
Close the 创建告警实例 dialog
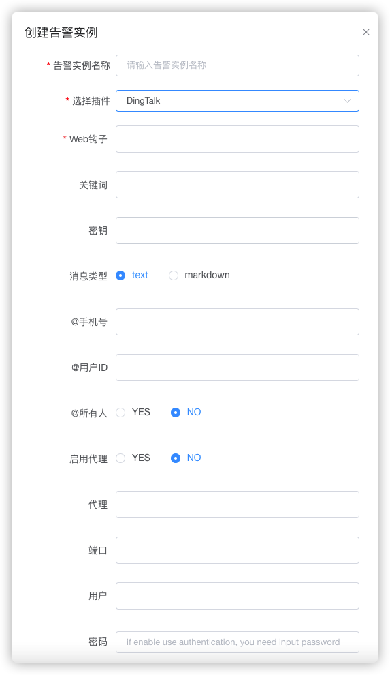[366, 32]
